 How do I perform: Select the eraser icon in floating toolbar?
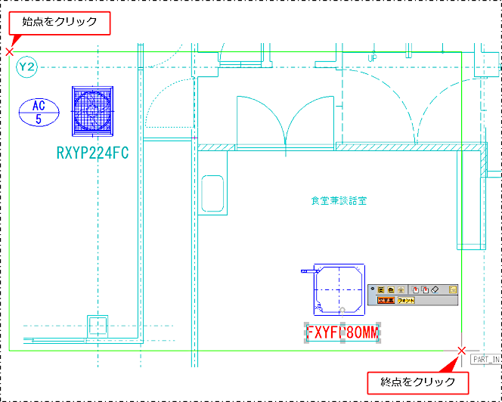(435, 290)
